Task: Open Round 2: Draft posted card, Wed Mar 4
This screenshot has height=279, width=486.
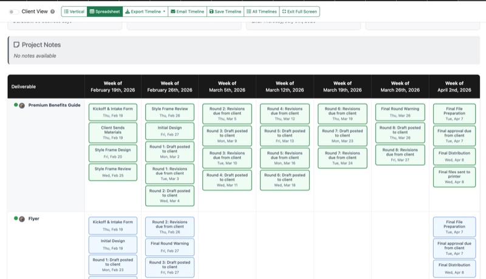Action: 169,196
